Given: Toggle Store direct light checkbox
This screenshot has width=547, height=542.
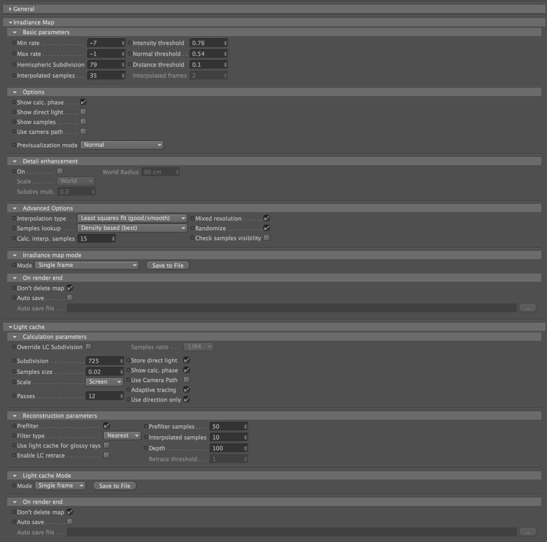Looking at the screenshot, I should pyautogui.click(x=186, y=360).
